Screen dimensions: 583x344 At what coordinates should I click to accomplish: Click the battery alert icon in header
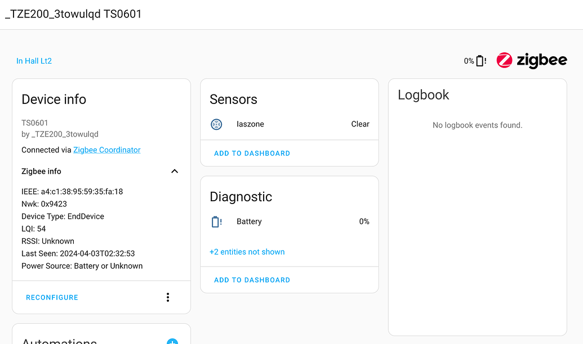[x=481, y=61]
